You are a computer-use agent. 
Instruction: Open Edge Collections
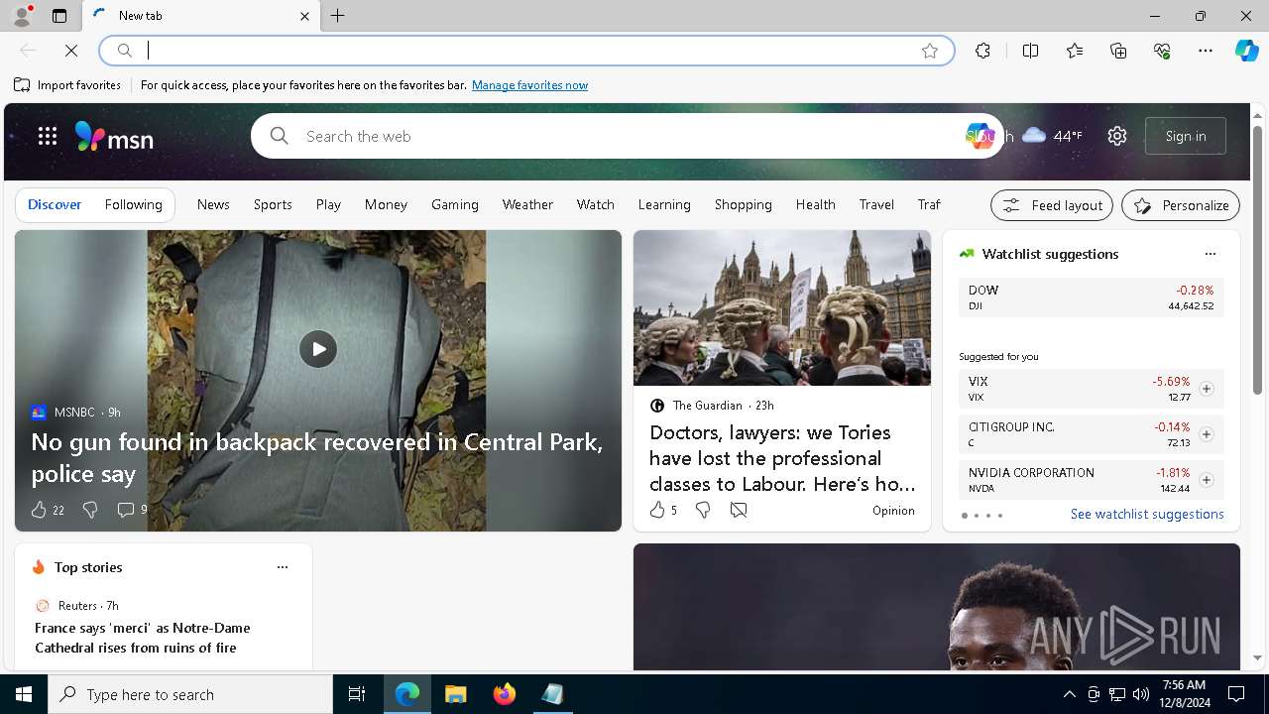coord(1118,51)
